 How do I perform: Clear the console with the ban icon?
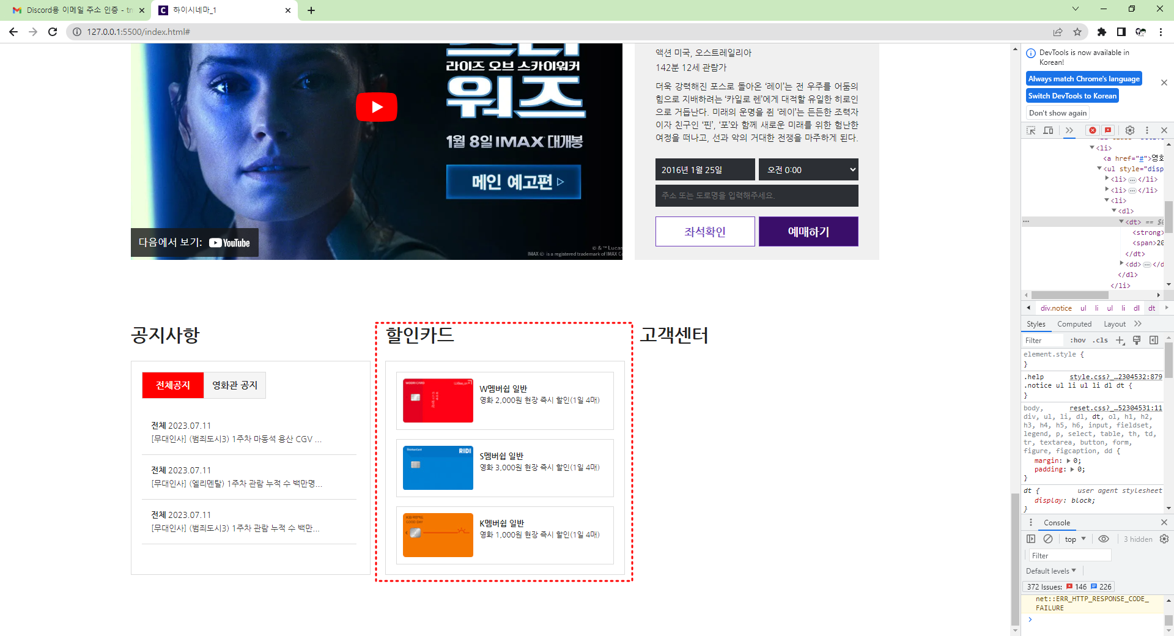point(1048,539)
